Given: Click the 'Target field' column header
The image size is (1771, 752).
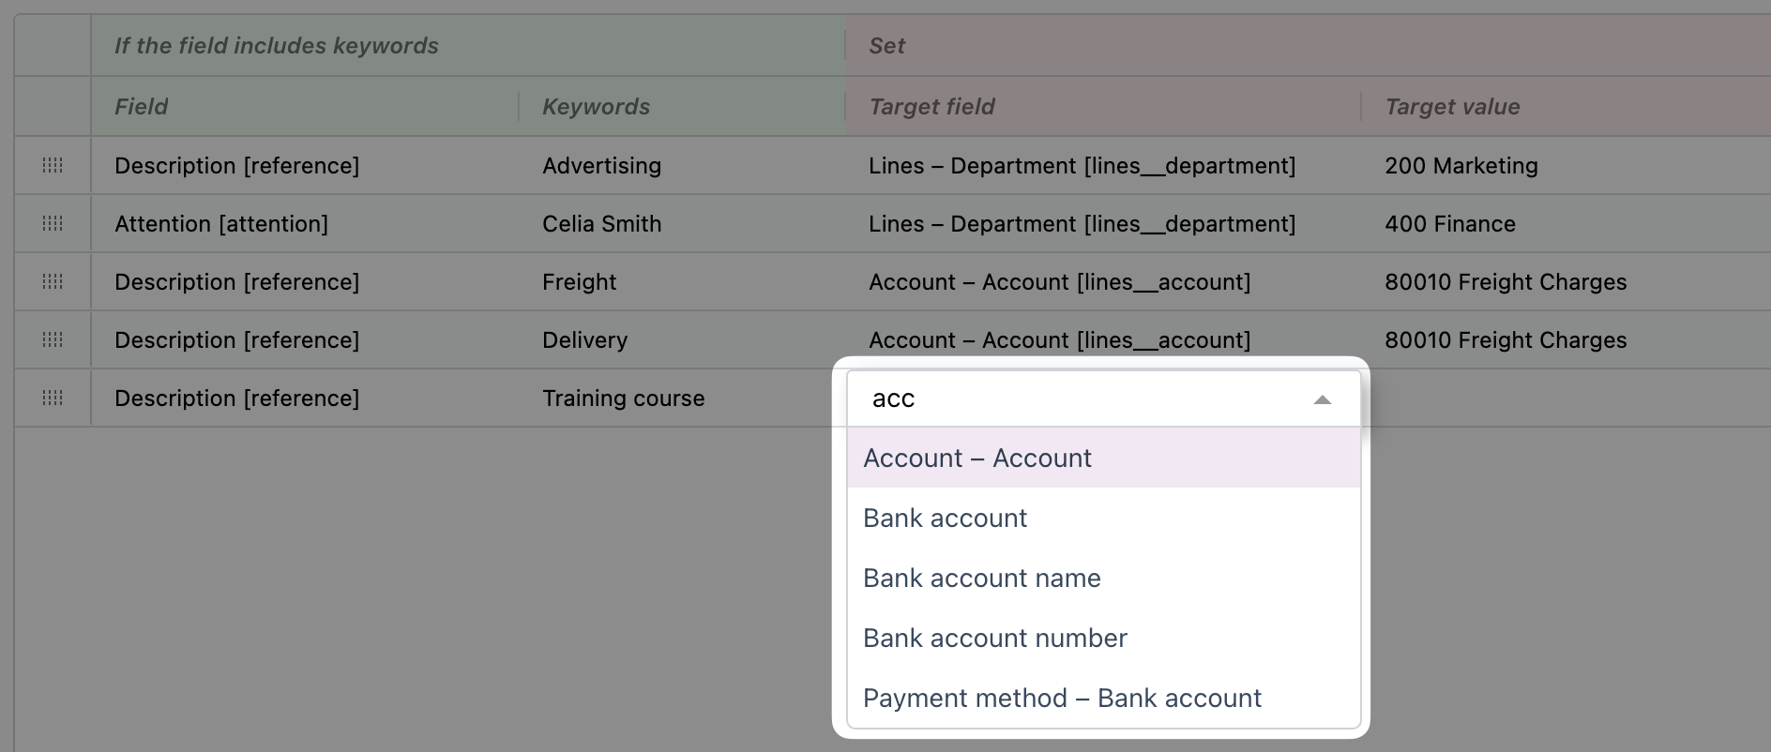Looking at the screenshot, I should point(1103,106).
